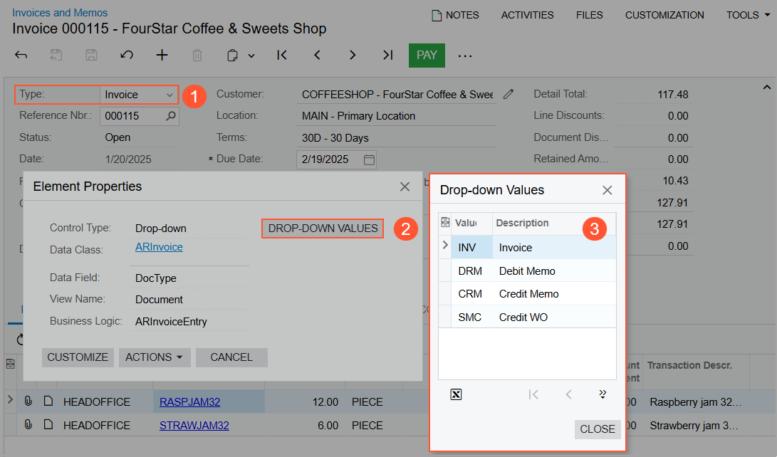Add a new record with plus icon
This screenshot has height=457, width=777.
coord(162,55)
